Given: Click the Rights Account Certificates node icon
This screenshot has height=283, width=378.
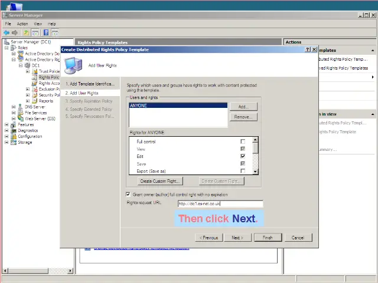Looking at the screenshot, I should pos(35,83).
